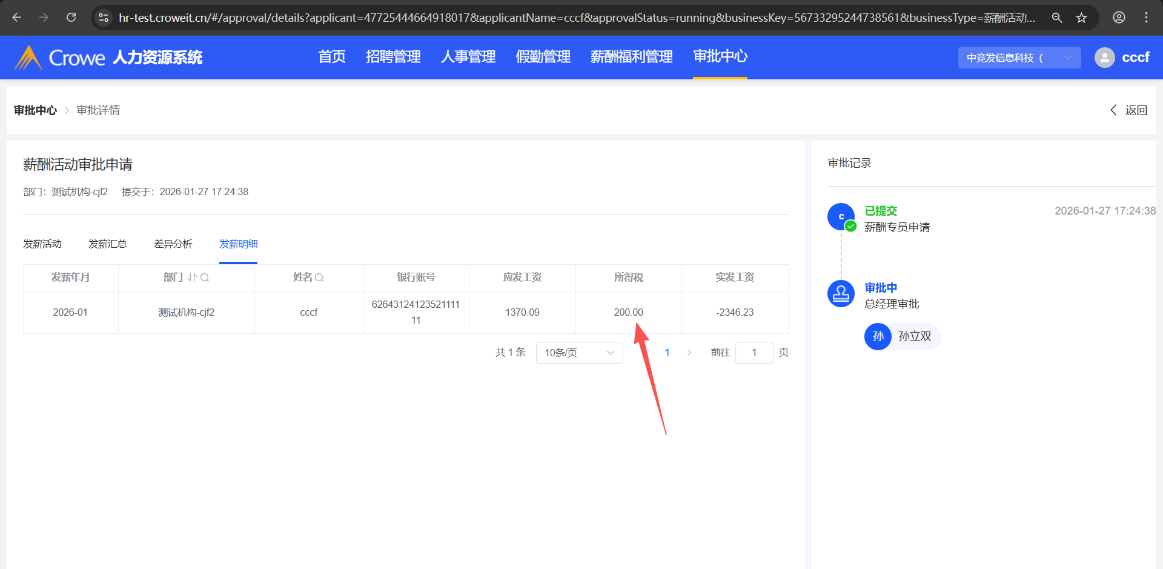Open the 薪酬福利管理 menu
The height and width of the screenshot is (569, 1163).
click(631, 57)
